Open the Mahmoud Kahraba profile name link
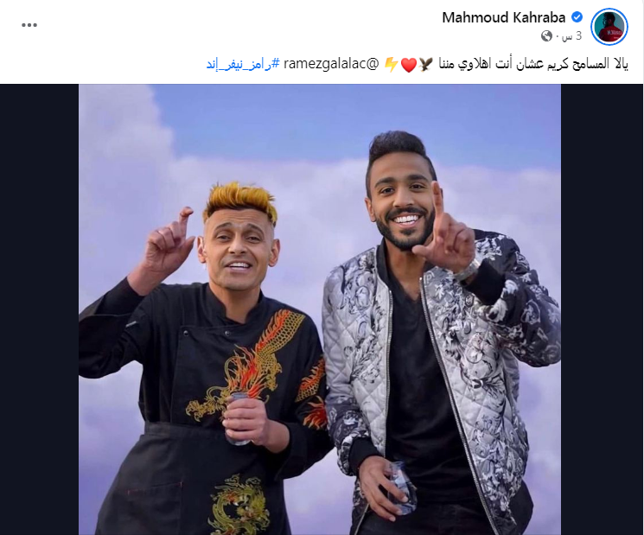 [504, 17]
